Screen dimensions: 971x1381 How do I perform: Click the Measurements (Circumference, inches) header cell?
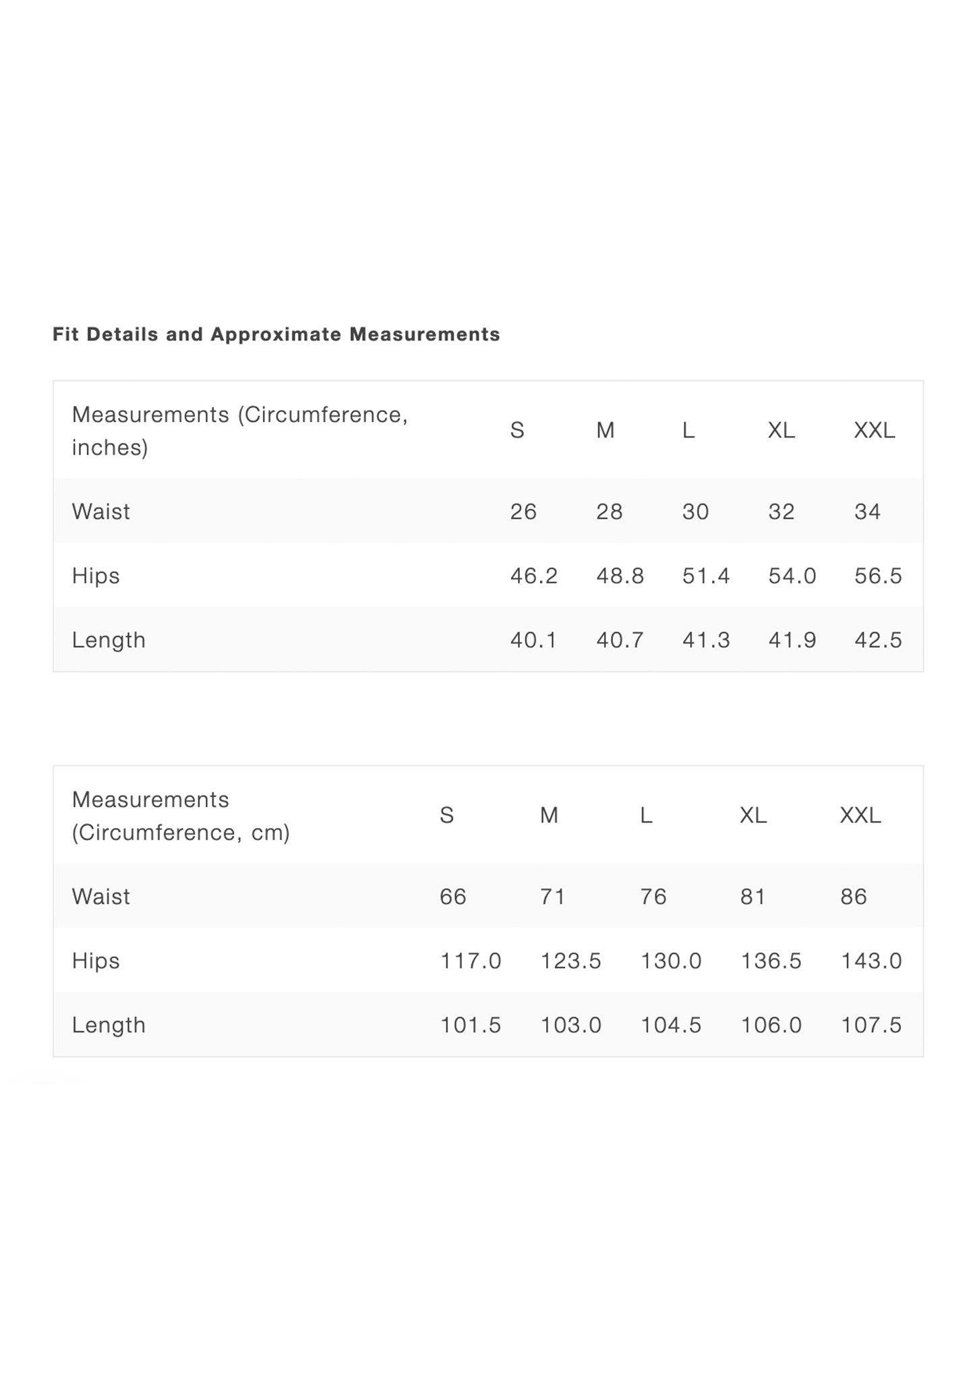(x=240, y=430)
